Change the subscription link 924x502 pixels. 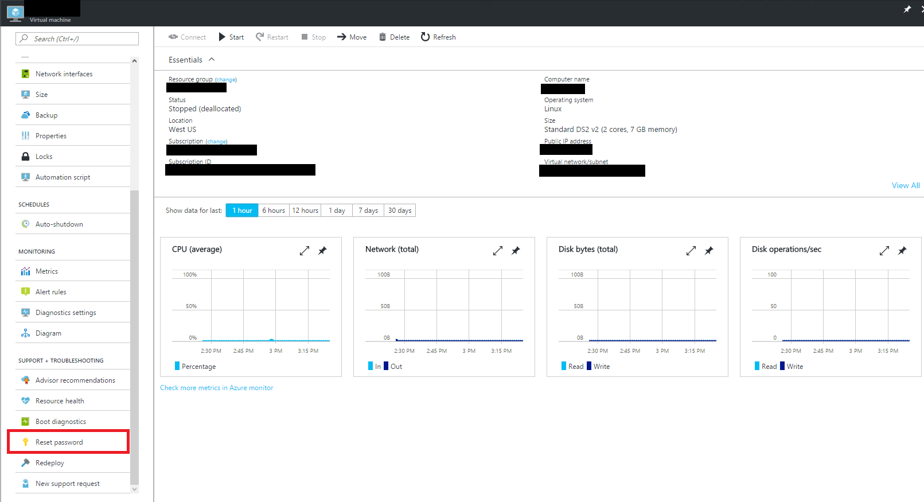pyautogui.click(x=217, y=142)
